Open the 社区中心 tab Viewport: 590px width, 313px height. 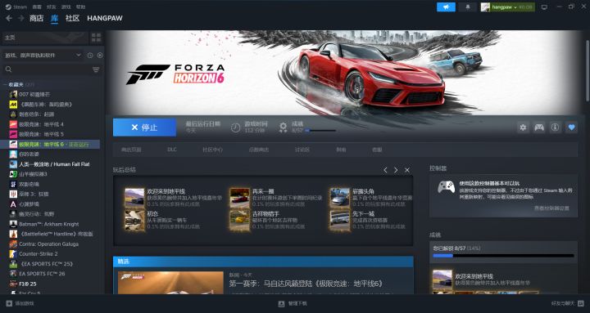coord(212,150)
